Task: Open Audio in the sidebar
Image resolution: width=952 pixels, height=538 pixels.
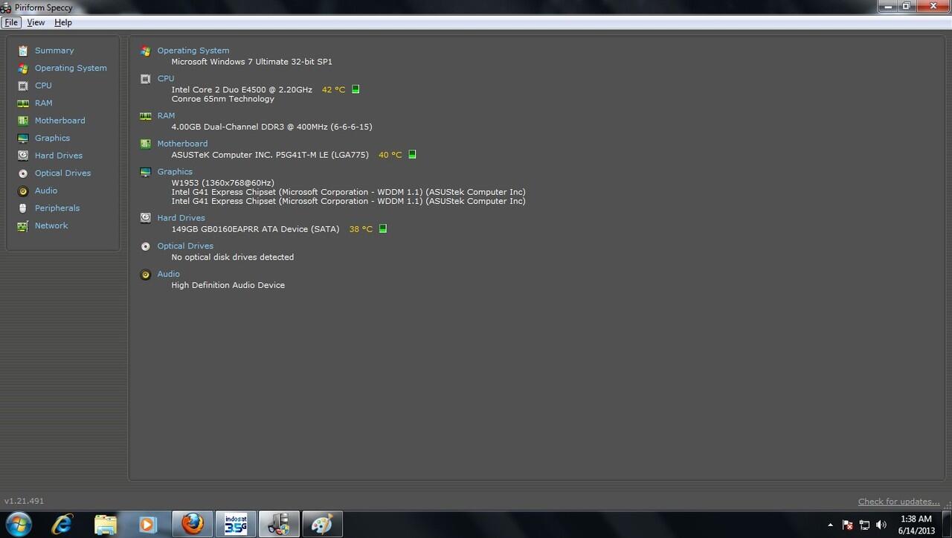Action: (46, 190)
